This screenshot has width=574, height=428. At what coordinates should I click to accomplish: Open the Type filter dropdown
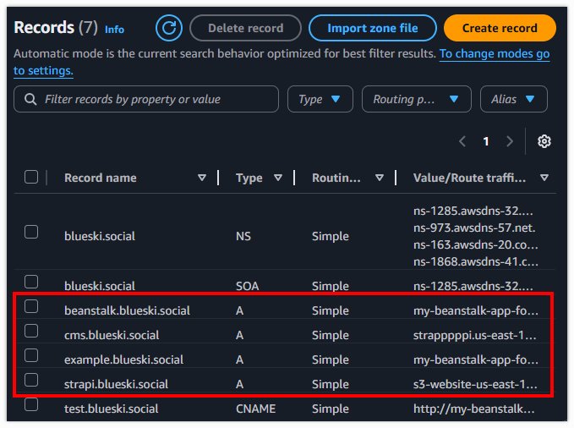click(x=320, y=99)
